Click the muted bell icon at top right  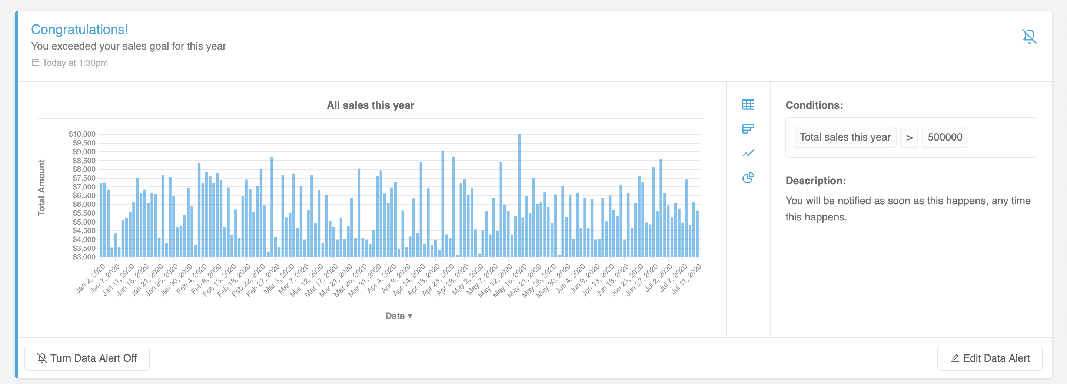point(1029,36)
